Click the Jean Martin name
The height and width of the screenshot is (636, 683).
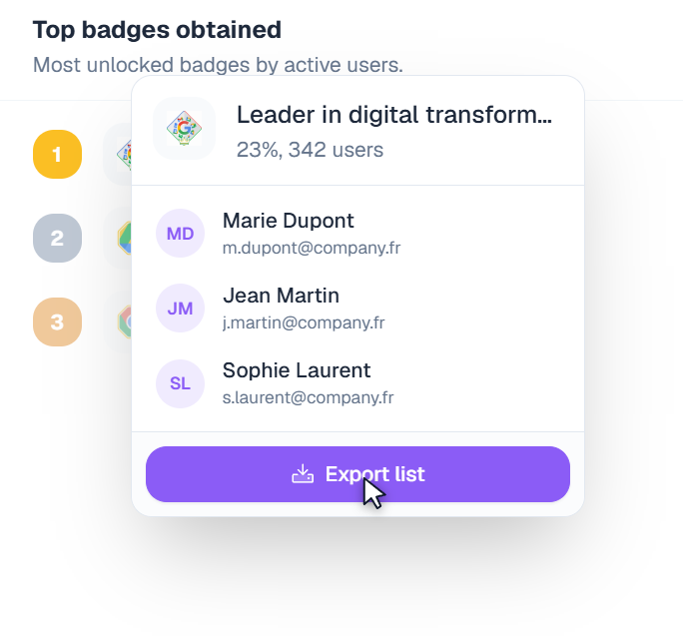tap(281, 296)
